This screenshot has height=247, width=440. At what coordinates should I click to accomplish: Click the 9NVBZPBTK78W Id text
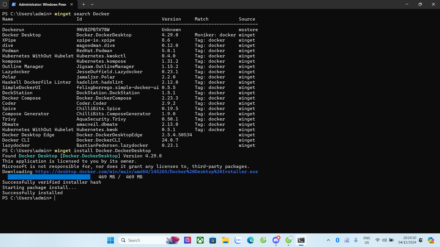point(93,30)
